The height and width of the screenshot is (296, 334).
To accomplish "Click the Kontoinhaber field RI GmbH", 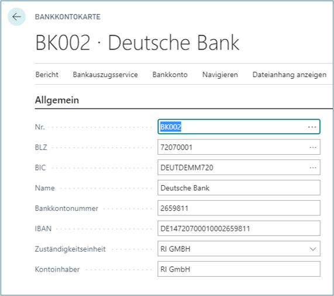I will click(239, 269).
